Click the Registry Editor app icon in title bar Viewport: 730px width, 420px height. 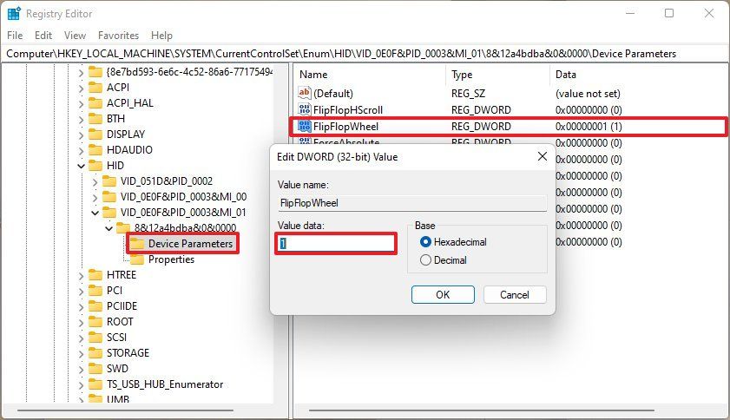click(14, 14)
